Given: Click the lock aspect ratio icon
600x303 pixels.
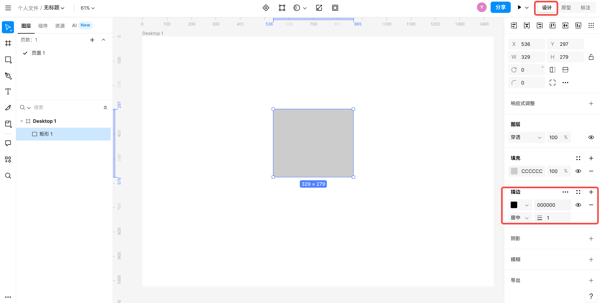Looking at the screenshot, I should (591, 57).
